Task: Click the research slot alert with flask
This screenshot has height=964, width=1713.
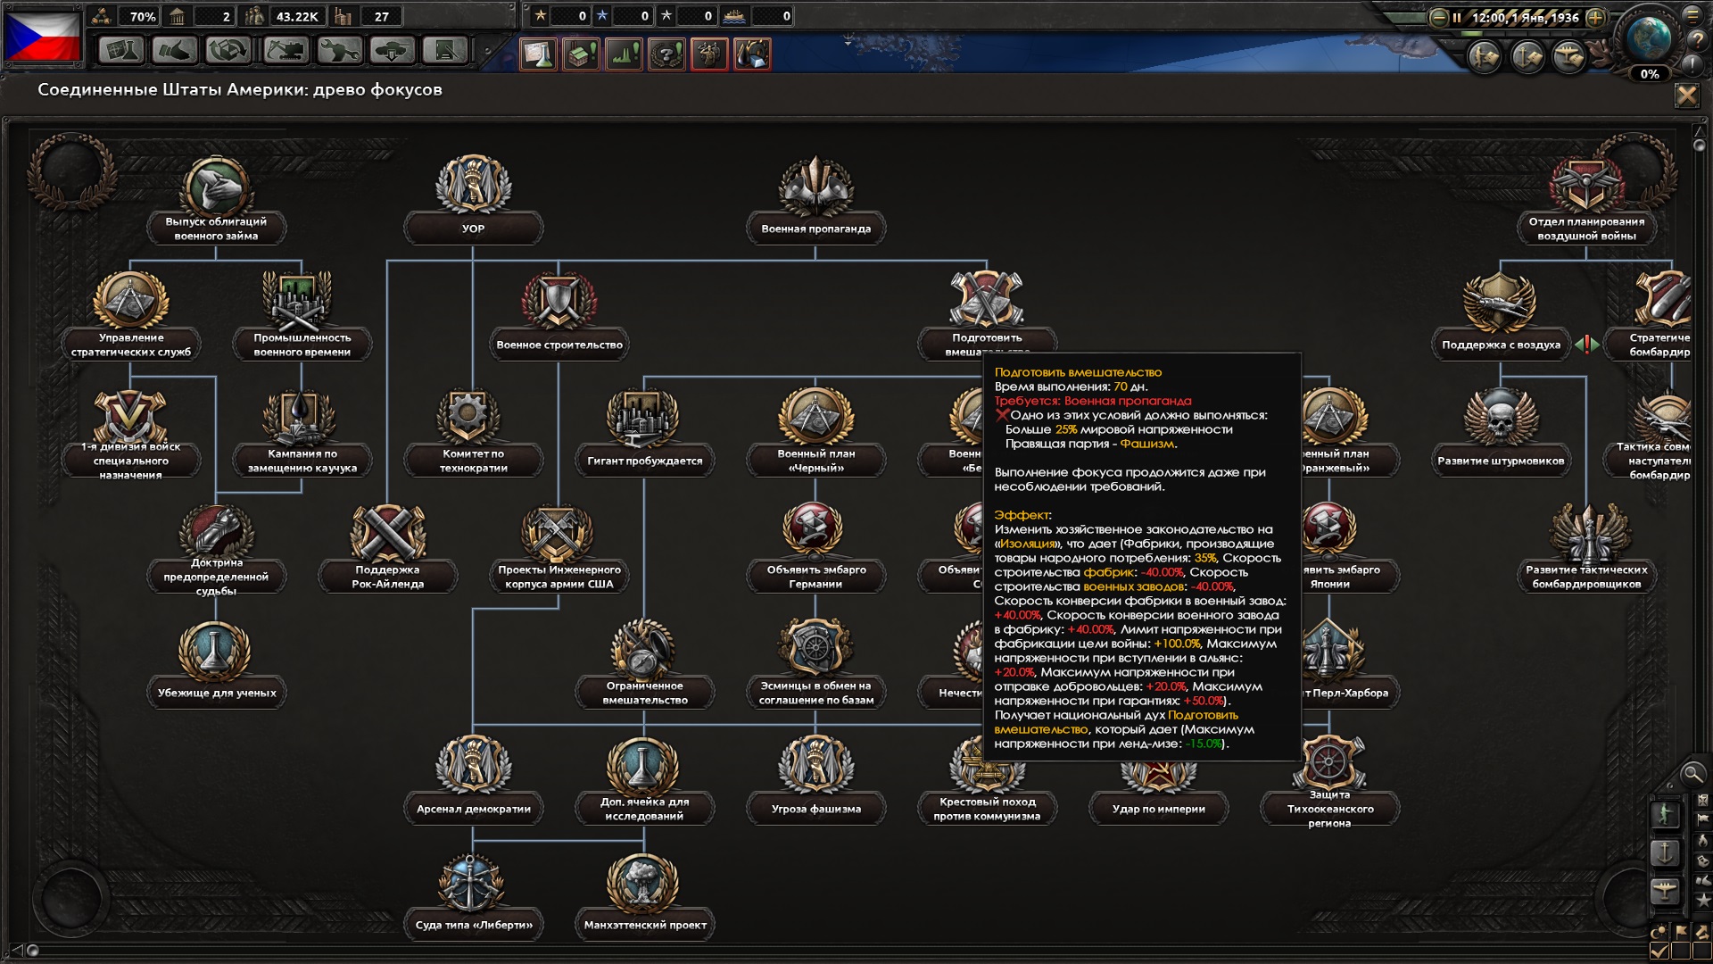Action: coord(538,54)
